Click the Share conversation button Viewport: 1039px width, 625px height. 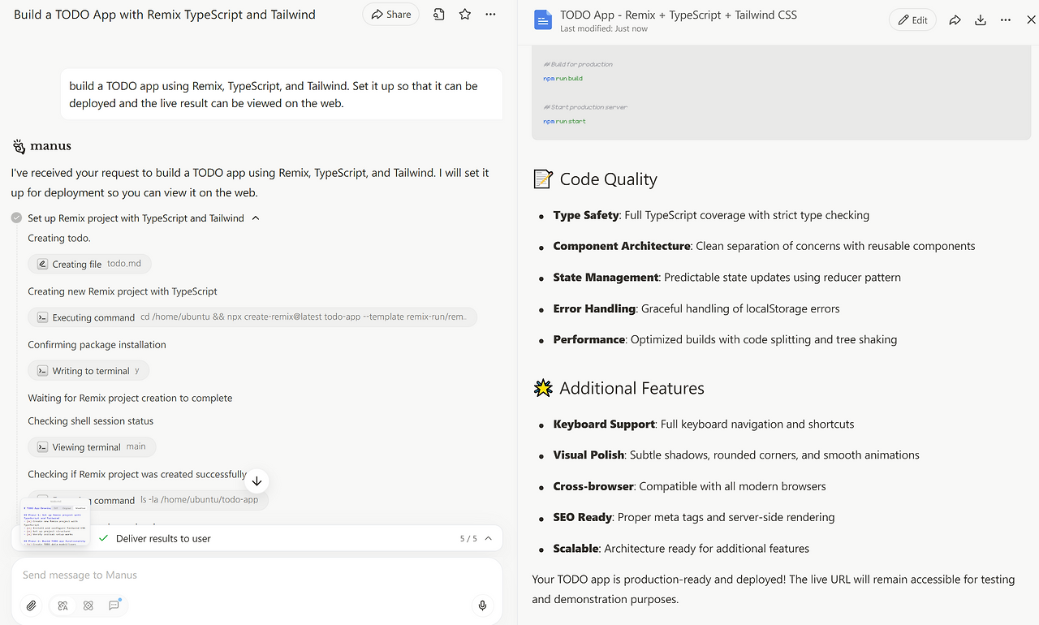pyautogui.click(x=390, y=15)
